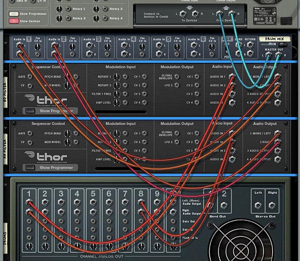
Task: Click the mixer Aux Return left jack
Action: point(250,45)
